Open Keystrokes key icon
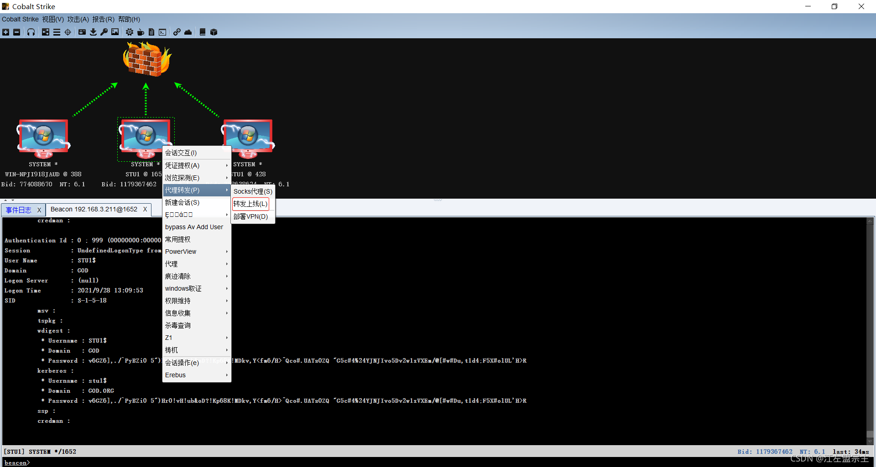 pos(104,32)
